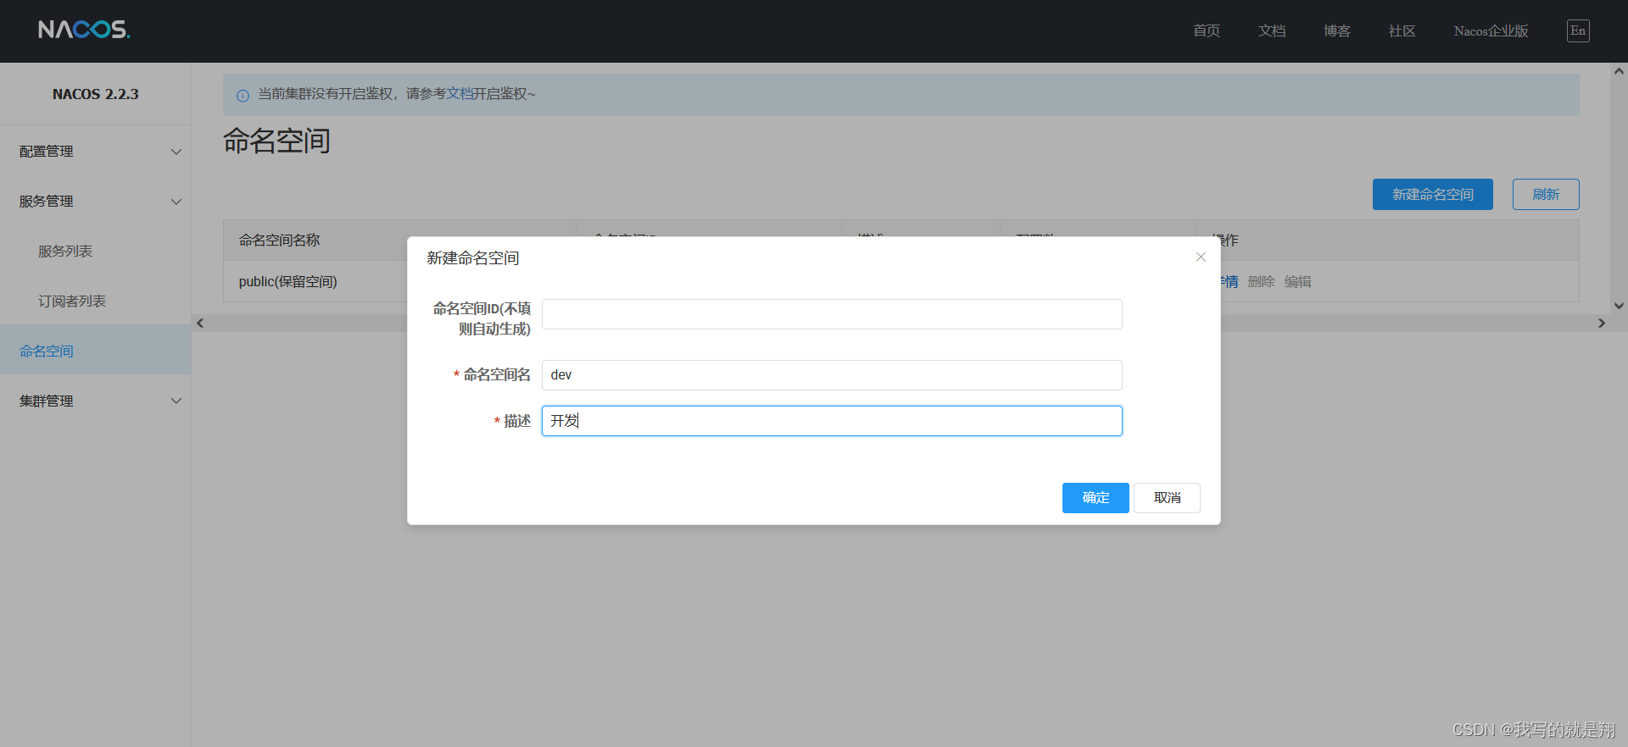Click the horizontal scrollbar right arrow

coord(1601,323)
